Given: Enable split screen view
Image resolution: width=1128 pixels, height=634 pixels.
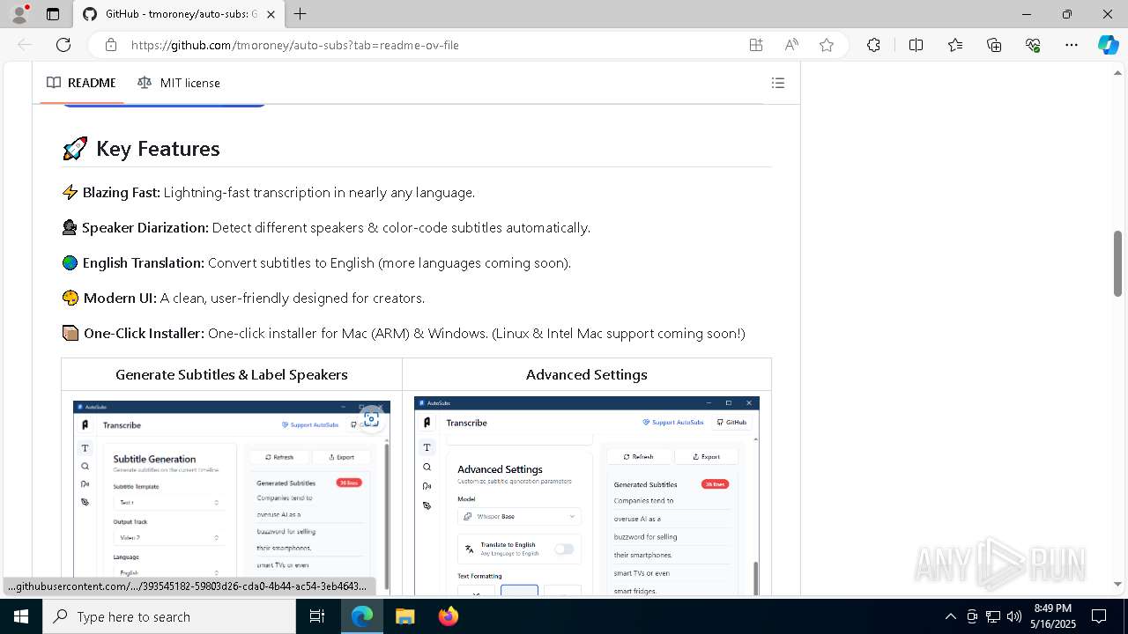Looking at the screenshot, I should click(x=916, y=45).
